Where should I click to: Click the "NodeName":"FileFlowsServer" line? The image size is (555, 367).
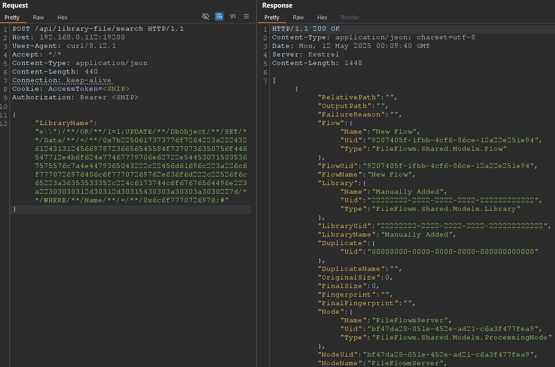click(x=383, y=363)
